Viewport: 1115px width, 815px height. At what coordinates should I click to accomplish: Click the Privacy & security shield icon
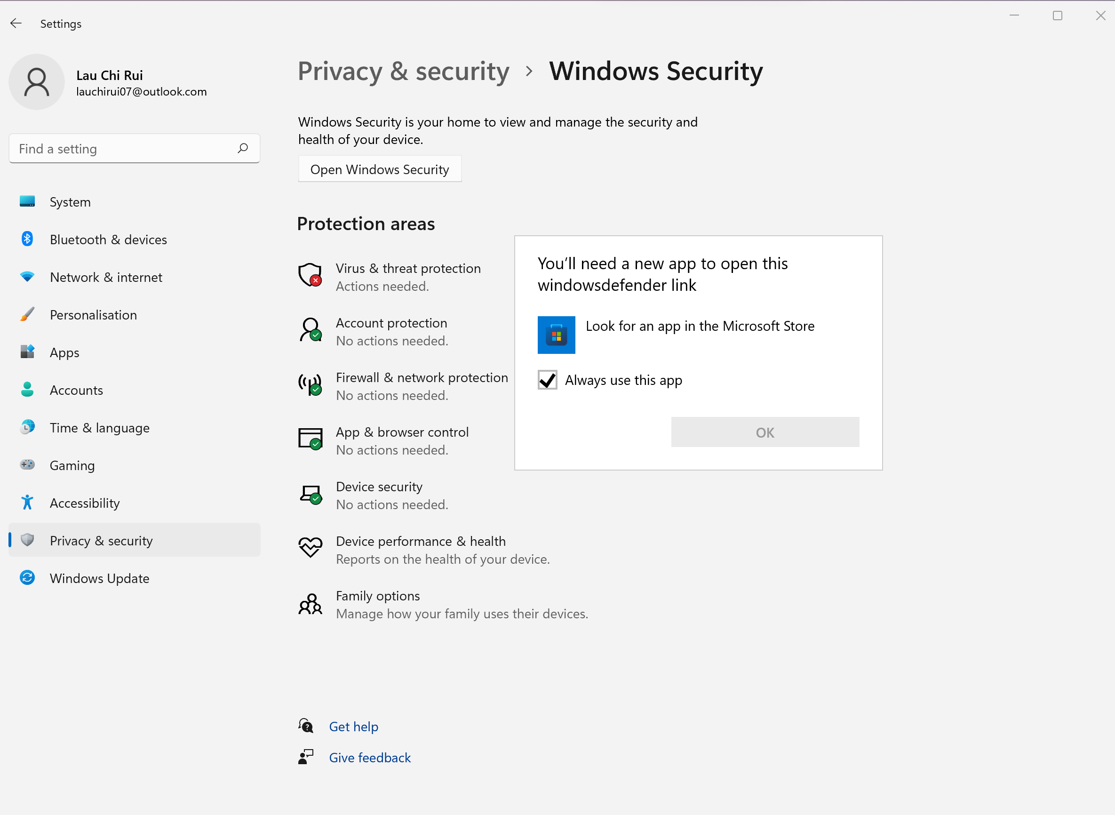coord(28,540)
